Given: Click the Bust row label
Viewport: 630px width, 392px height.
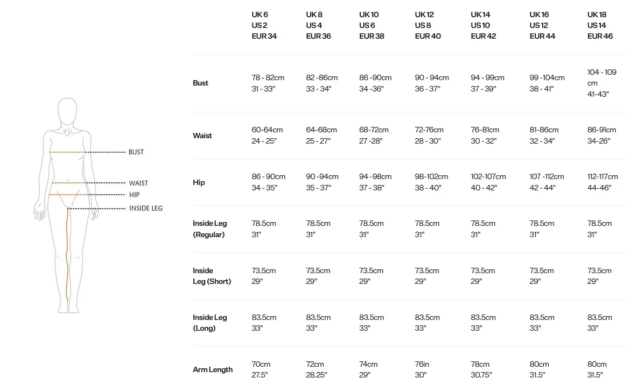Looking at the screenshot, I should tap(201, 83).
